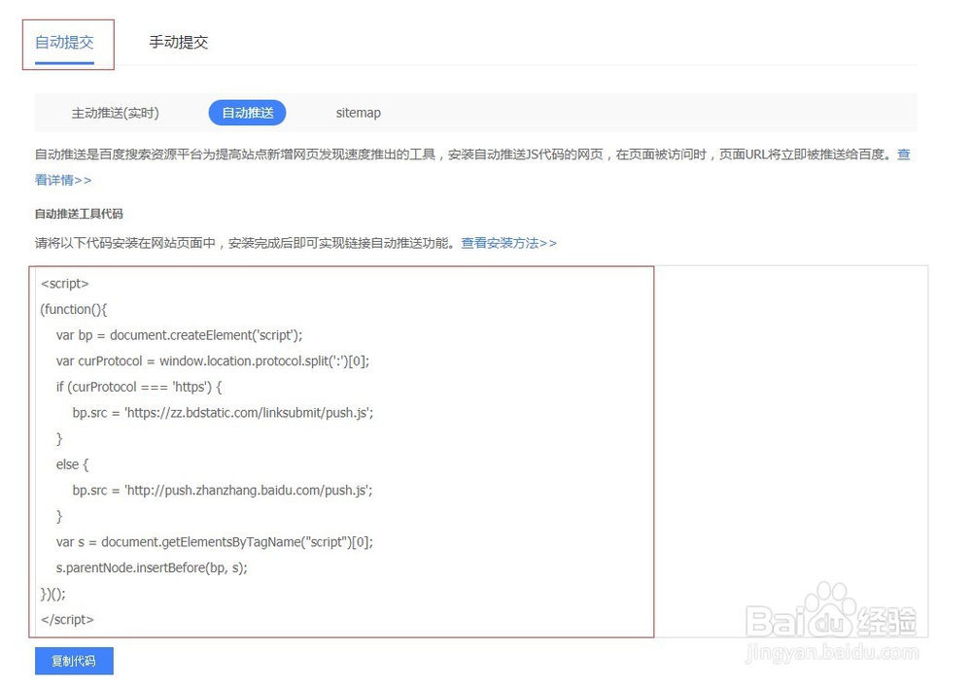Click the https://zz.bdstatic.com push.js line
This screenshot has height=685, width=972.
pyautogui.click(x=224, y=413)
